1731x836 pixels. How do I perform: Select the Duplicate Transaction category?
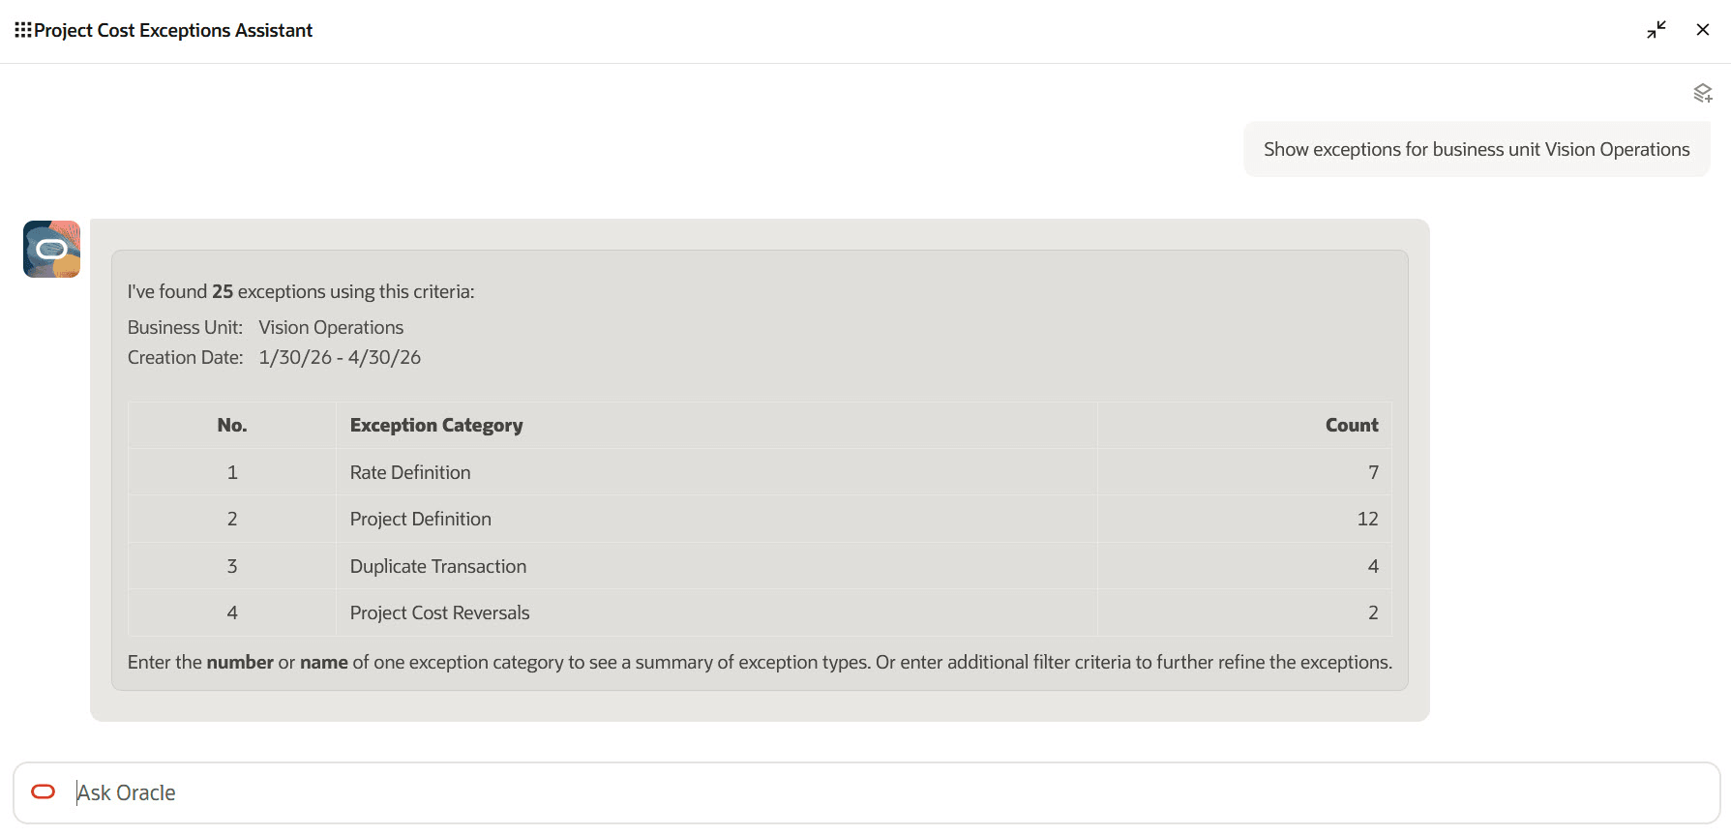(x=438, y=566)
